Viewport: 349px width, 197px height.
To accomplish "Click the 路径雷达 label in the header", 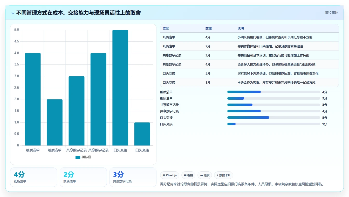I will pyautogui.click(x=332, y=12).
